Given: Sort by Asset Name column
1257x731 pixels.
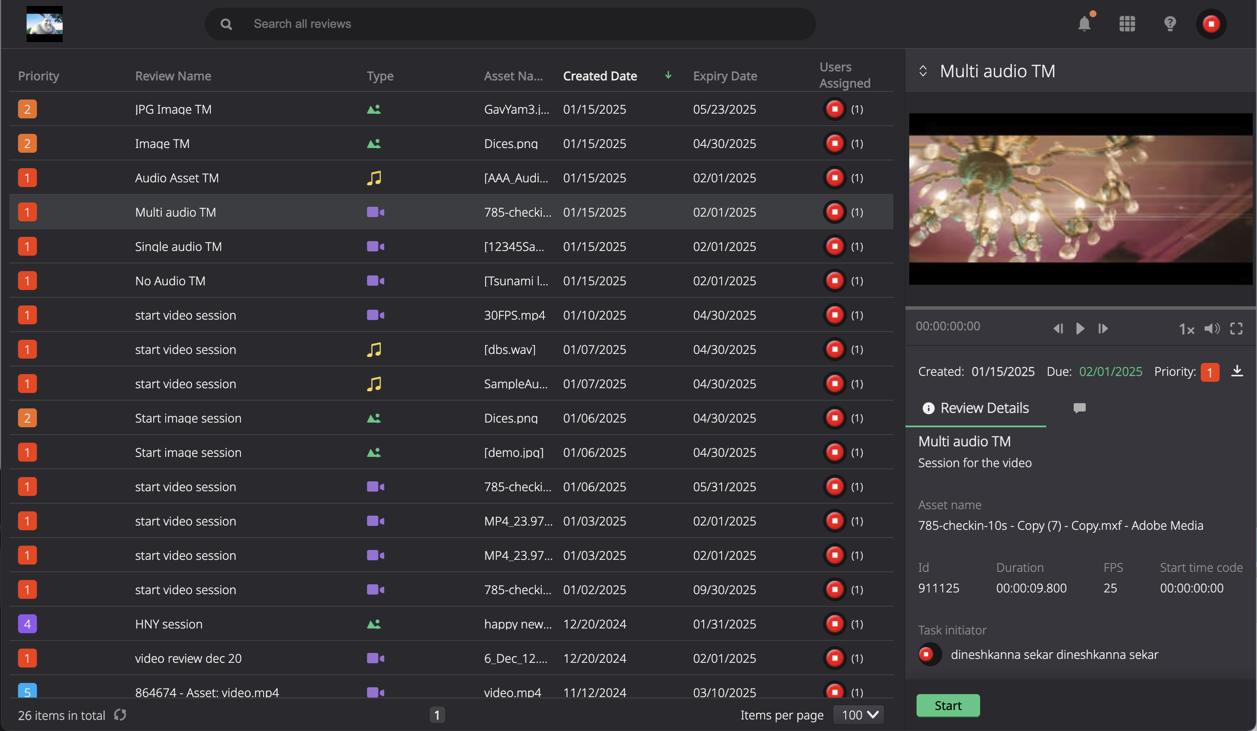Looking at the screenshot, I should click(513, 76).
